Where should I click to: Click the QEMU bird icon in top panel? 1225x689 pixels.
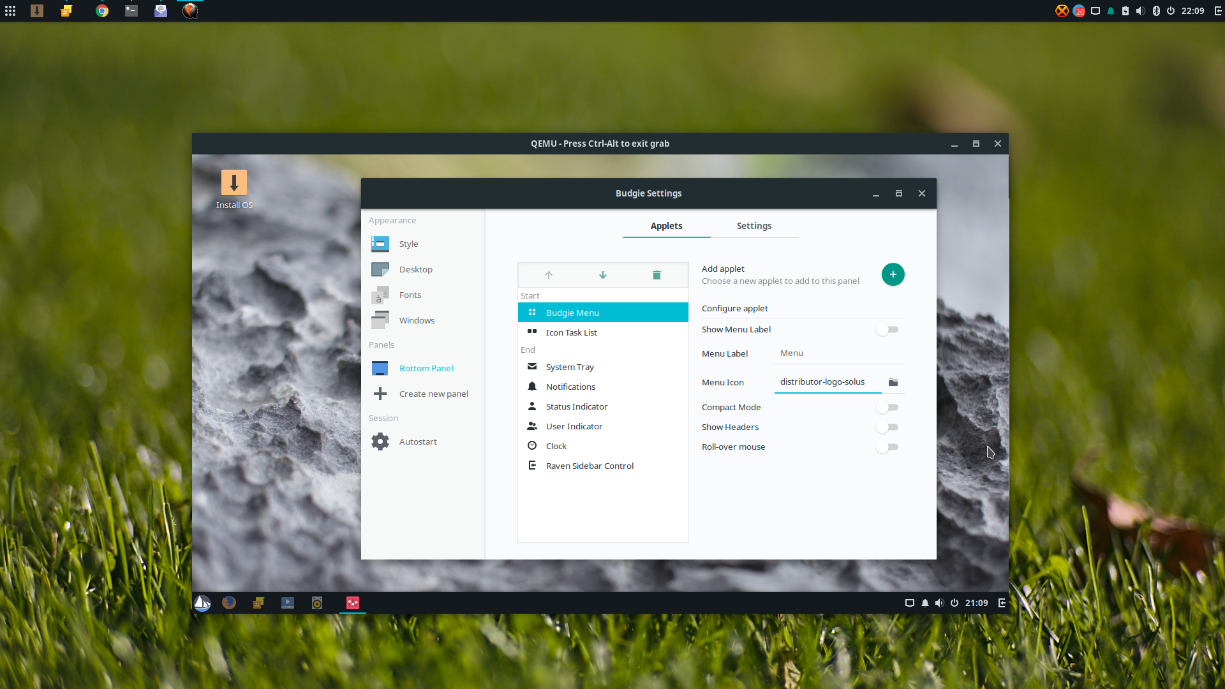190,11
